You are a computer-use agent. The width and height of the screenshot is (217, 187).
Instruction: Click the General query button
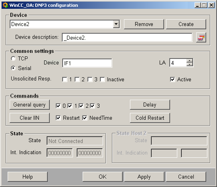coord(30,105)
